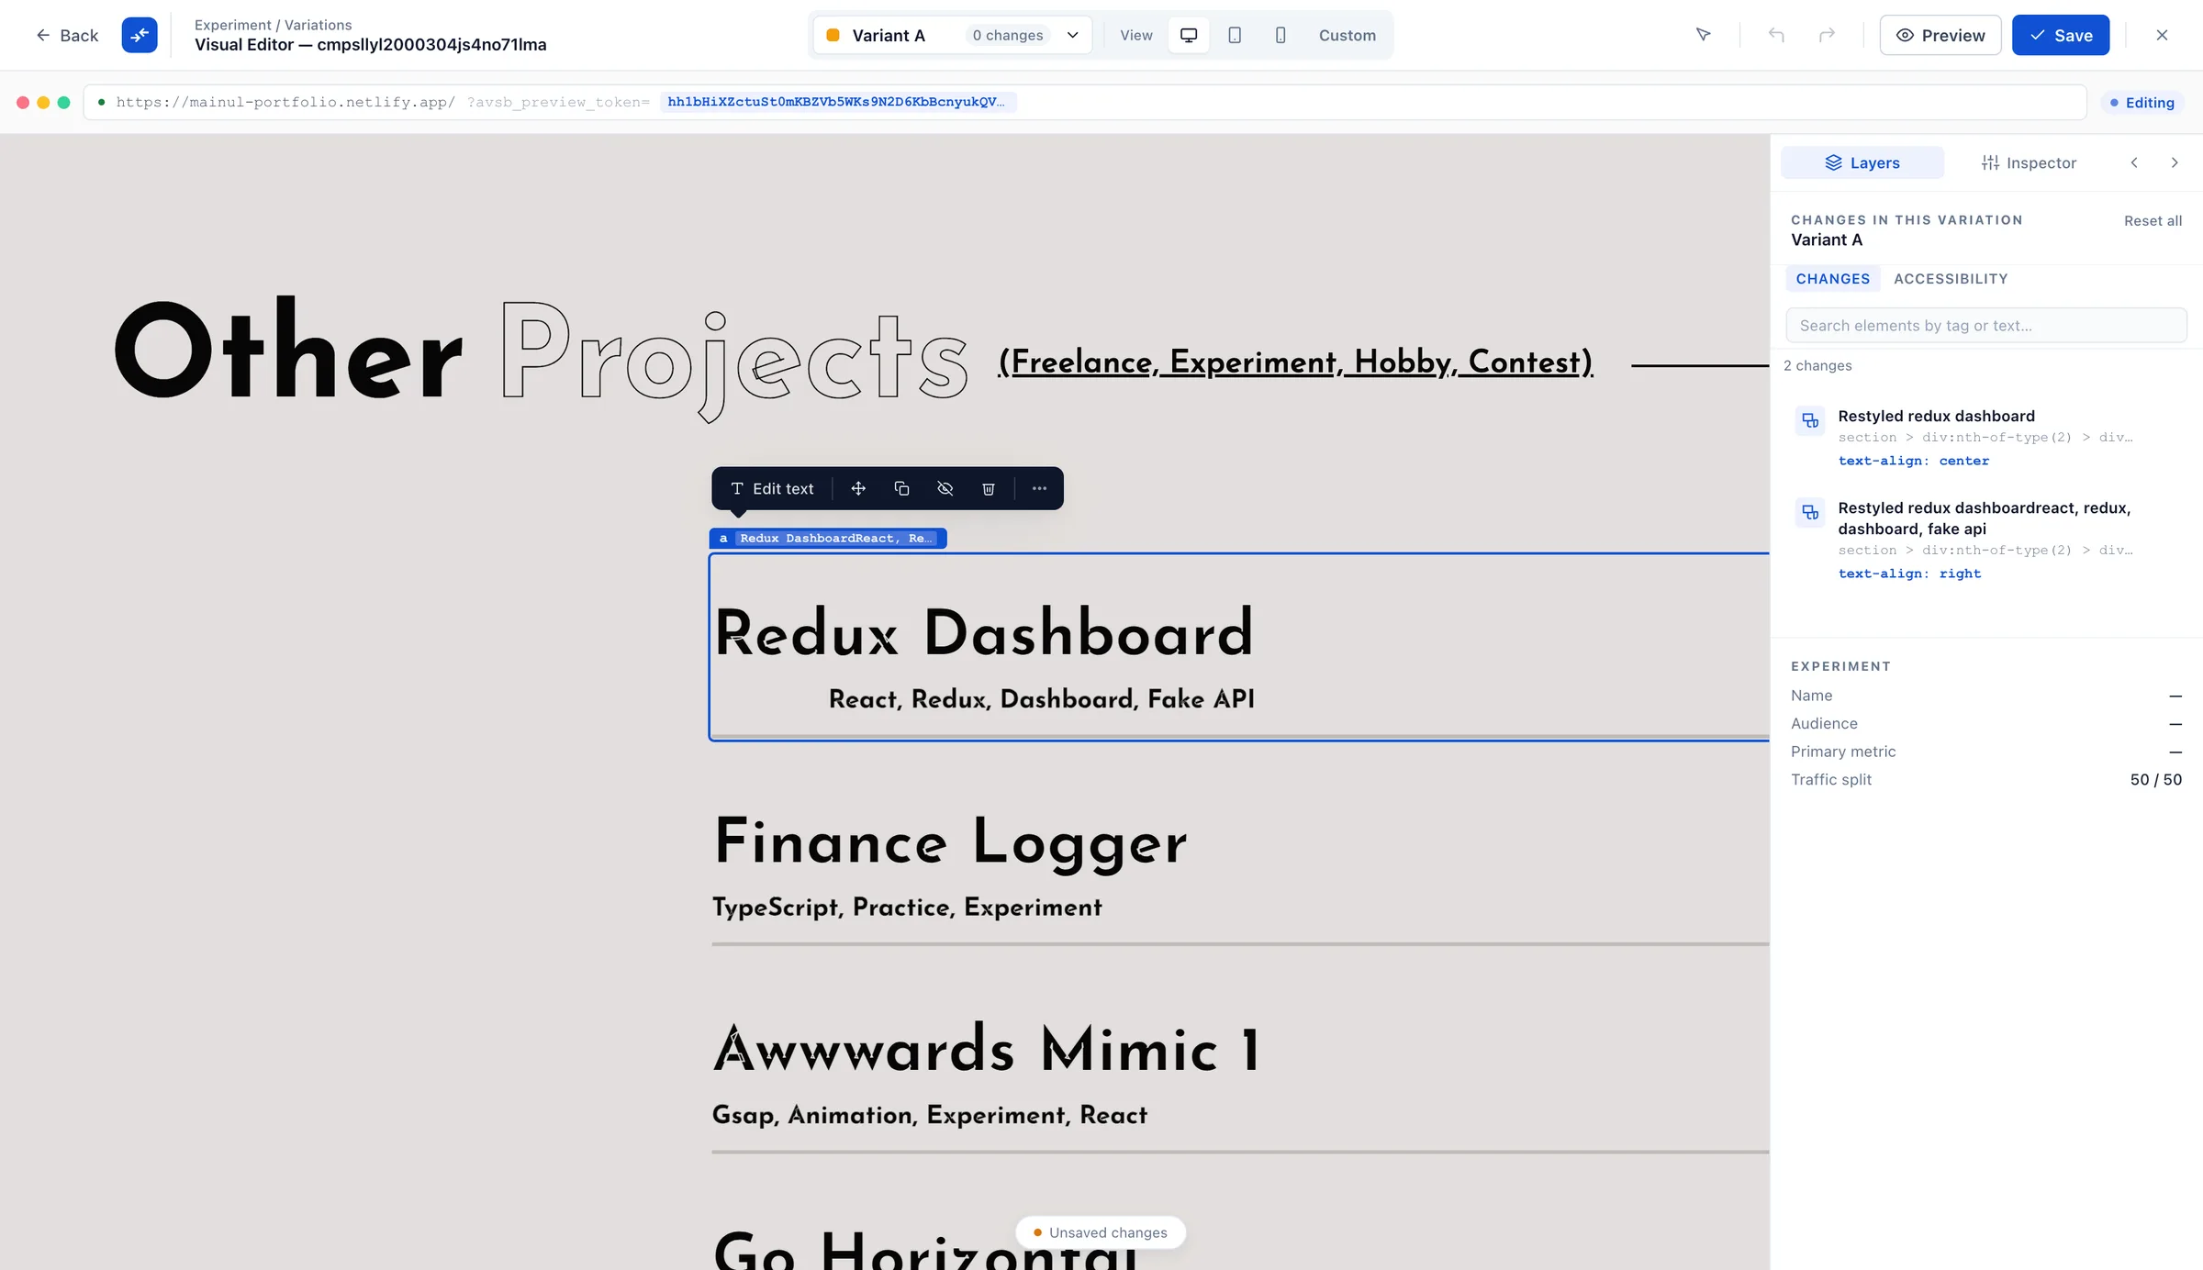Click the Traffic split 50 / 50 value
Viewport: 2203px width, 1270px height.
pos(2155,779)
